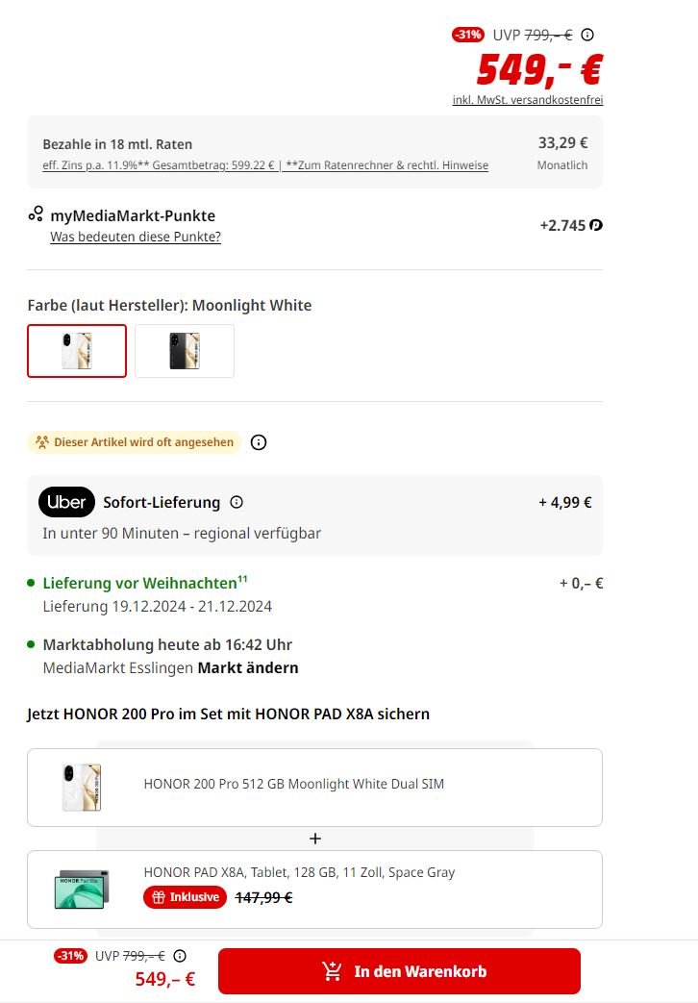The height and width of the screenshot is (1003, 698).
Task: Select Uber Sofort-Lieferung delivery option
Action: (314, 515)
